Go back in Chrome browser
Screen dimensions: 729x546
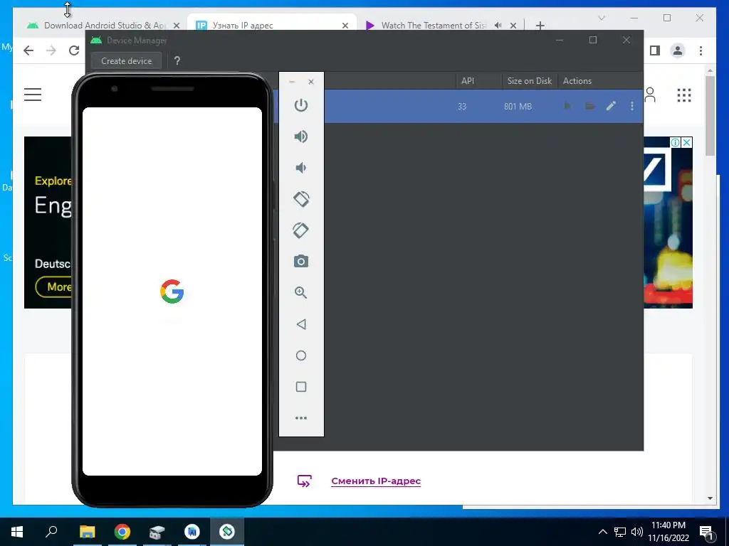(x=28, y=50)
